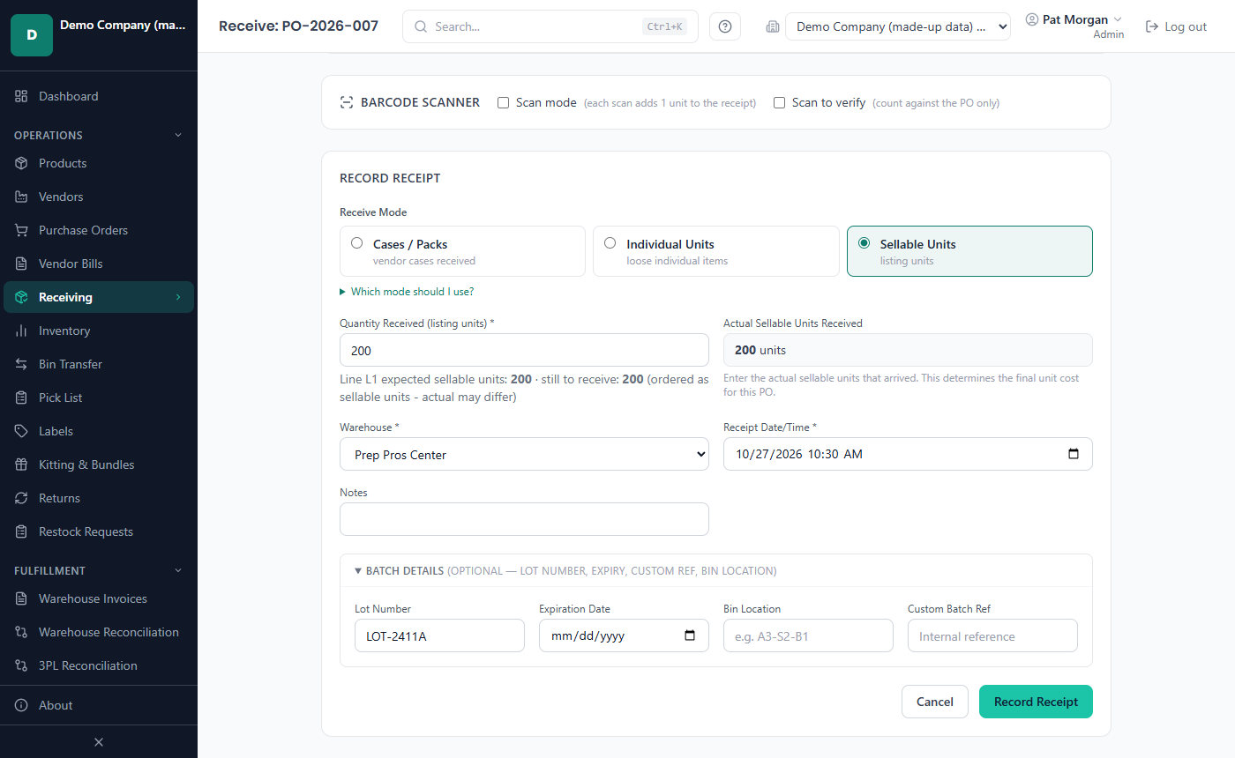This screenshot has height=758, width=1235.
Task: Click the Bin Location field
Action: click(x=808, y=635)
